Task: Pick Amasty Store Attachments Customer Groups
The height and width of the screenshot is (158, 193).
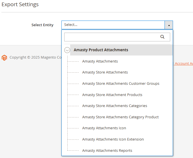Action: tap(121, 84)
